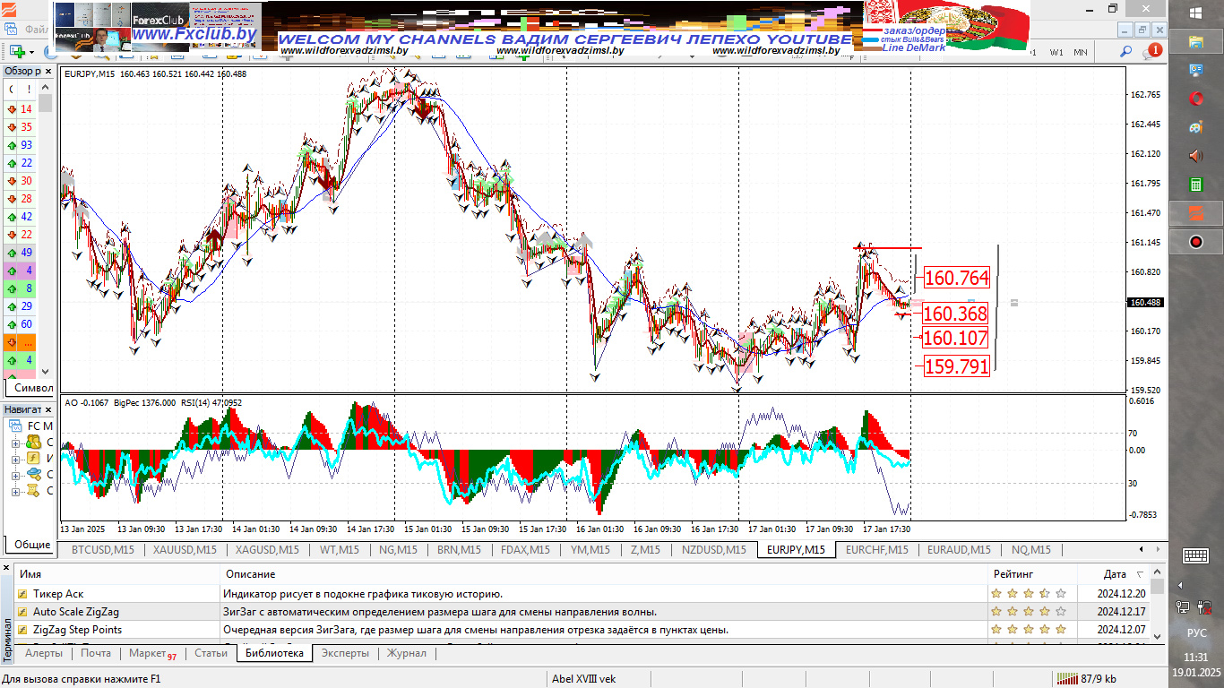Image resolution: width=1224 pixels, height=688 pixels.
Task: Toggle sort arrow on the Дата column
Action: point(1140,574)
